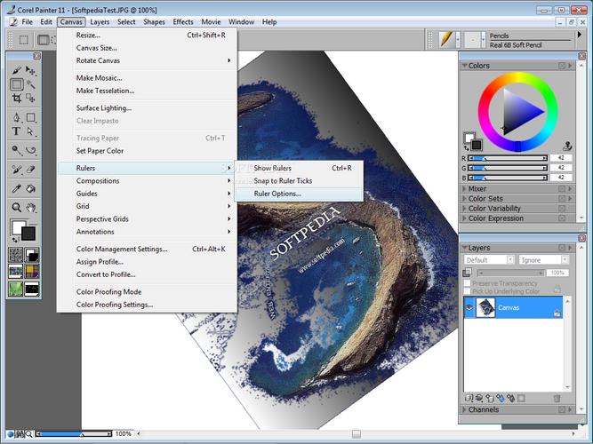Open the Guides submenu
The width and height of the screenshot is (593, 444).
[x=147, y=194]
